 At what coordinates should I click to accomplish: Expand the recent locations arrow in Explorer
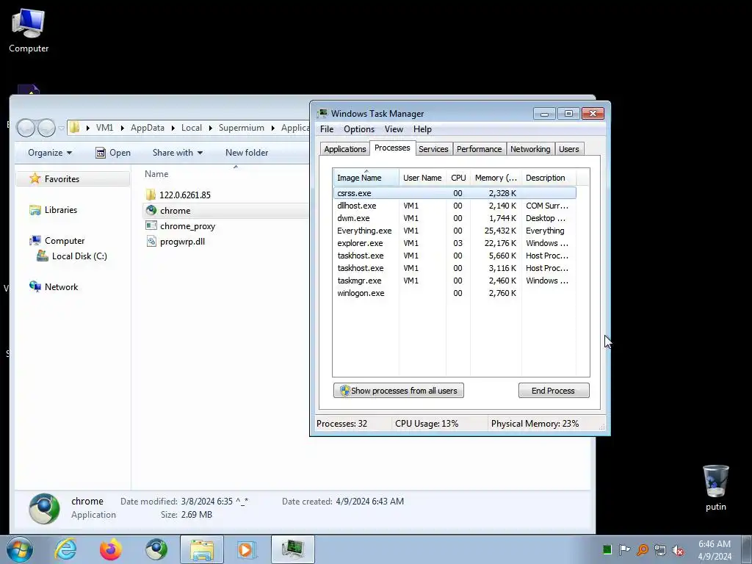62,128
